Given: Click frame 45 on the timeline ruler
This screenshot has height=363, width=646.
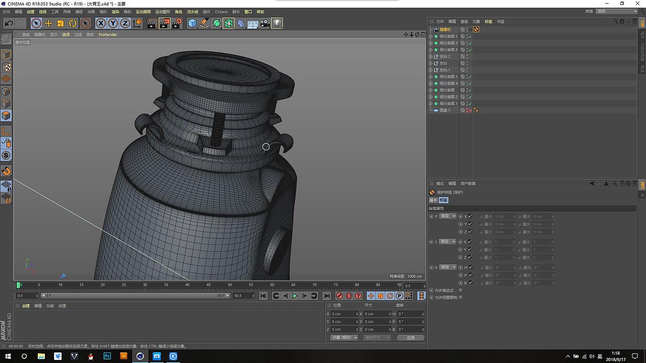Looking at the screenshot, I should click(208, 285).
